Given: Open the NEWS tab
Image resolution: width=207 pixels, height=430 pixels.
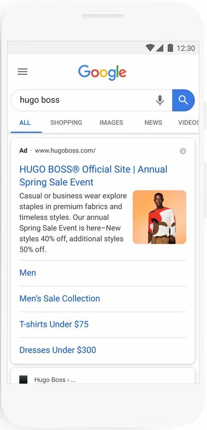Looking at the screenshot, I should (x=153, y=123).
